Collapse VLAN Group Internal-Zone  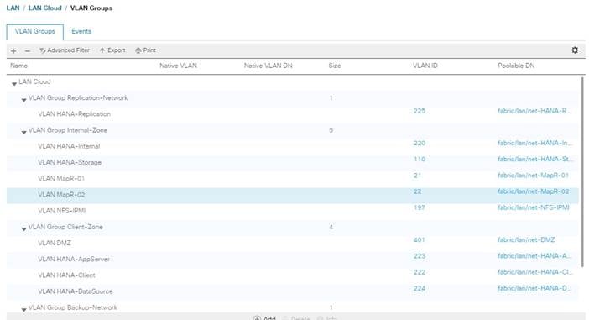tap(24, 132)
